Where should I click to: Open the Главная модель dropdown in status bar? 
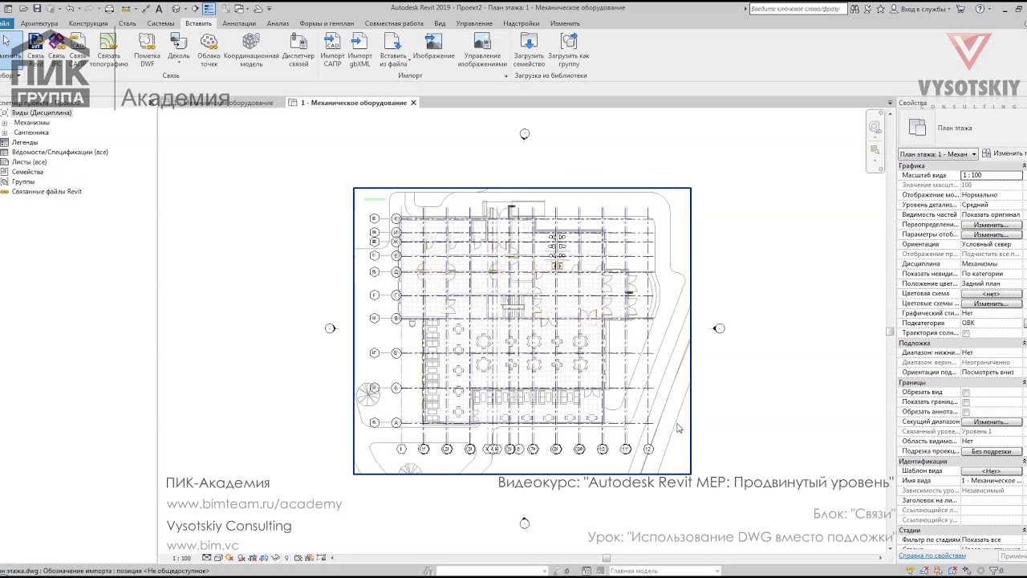coord(664,571)
